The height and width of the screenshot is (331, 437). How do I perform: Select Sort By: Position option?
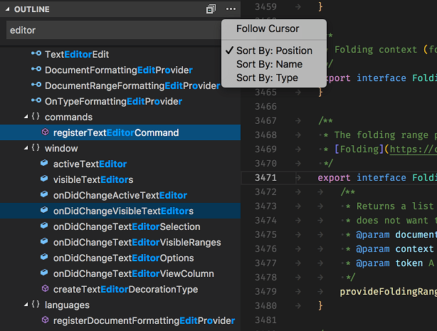pos(274,51)
